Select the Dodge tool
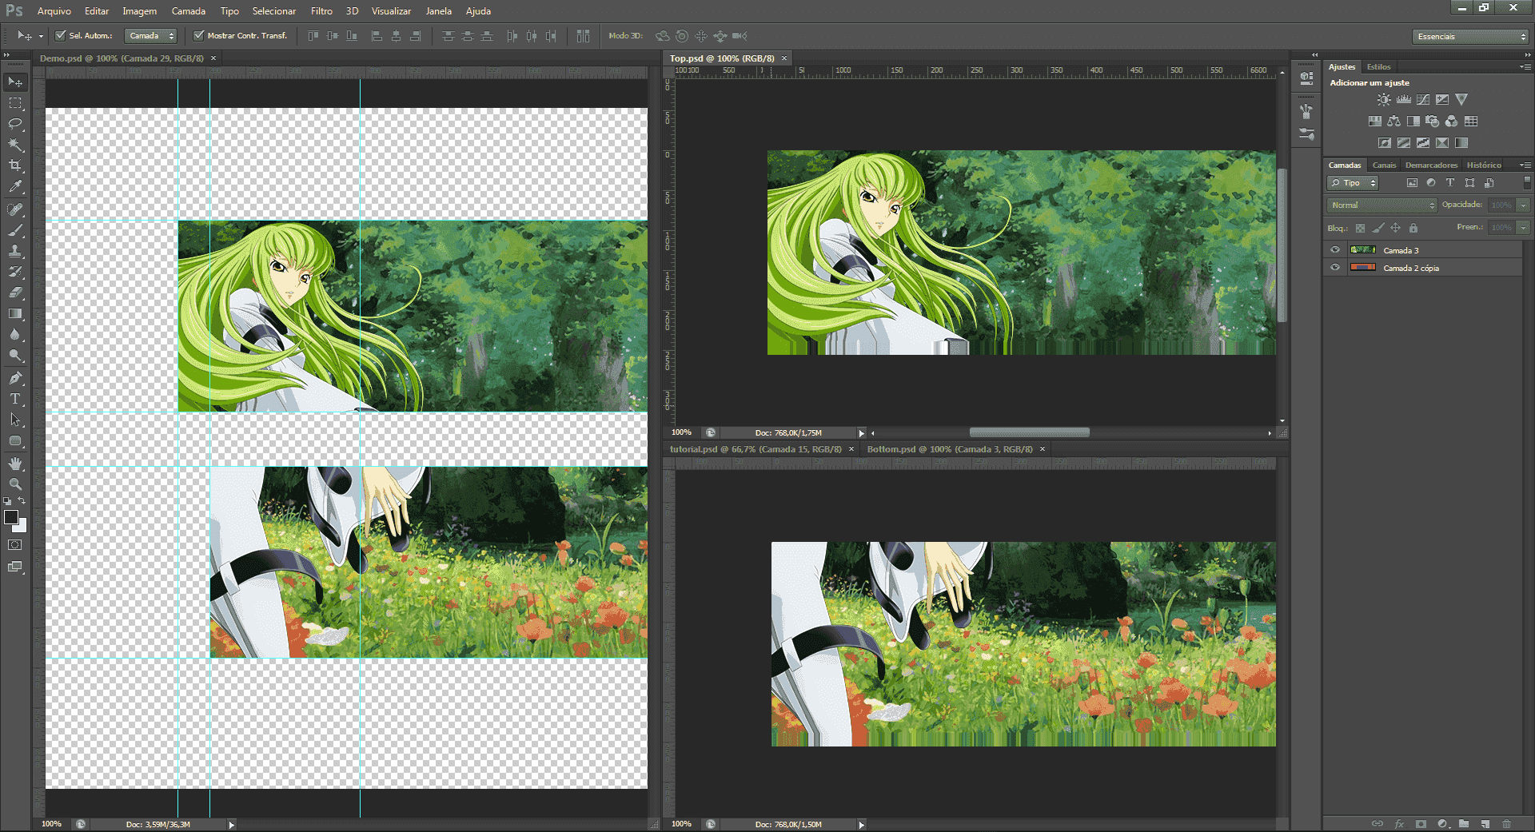The image size is (1535, 832). tap(15, 355)
